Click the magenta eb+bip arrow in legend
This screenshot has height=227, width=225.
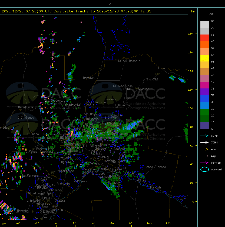[x=204, y=163]
